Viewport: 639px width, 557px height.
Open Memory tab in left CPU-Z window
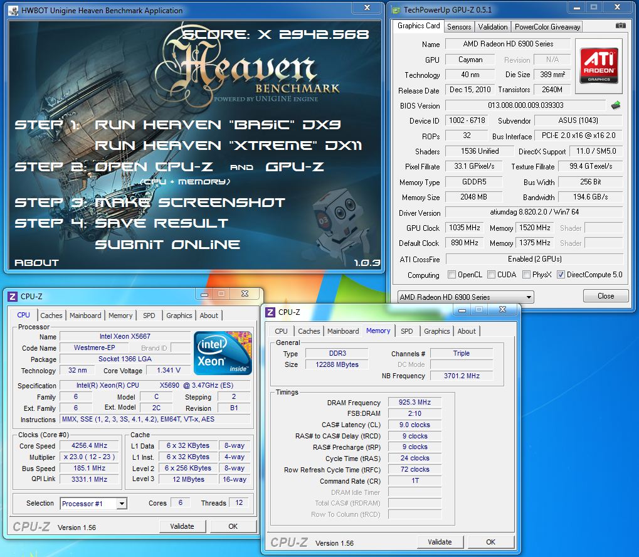click(120, 316)
